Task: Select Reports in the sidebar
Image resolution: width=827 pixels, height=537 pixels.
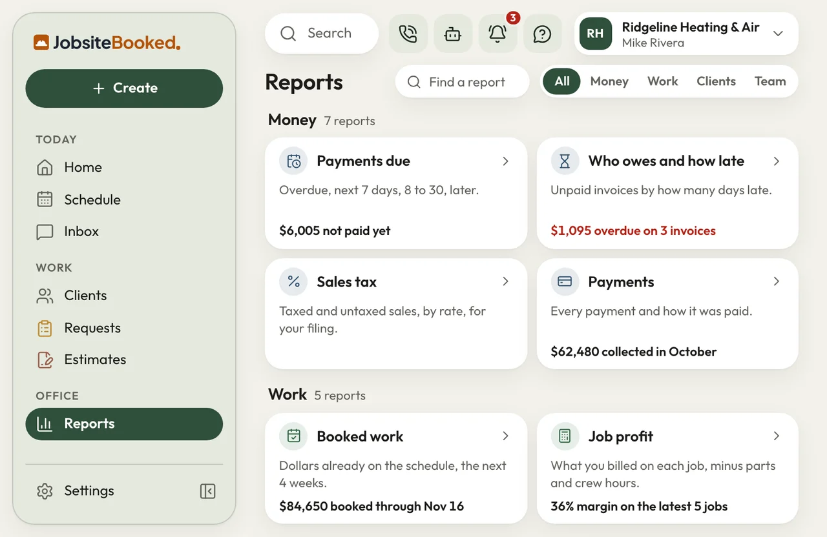Action: (124, 424)
